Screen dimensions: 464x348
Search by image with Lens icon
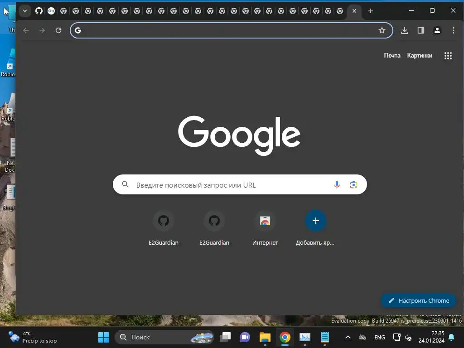click(x=353, y=185)
